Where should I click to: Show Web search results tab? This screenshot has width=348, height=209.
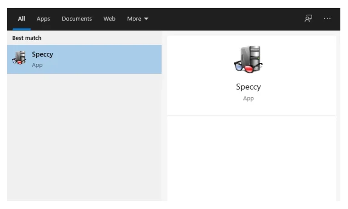[x=109, y=19]
